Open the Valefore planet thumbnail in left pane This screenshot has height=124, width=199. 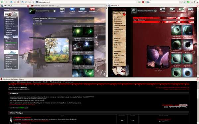(x=89, y=60)
